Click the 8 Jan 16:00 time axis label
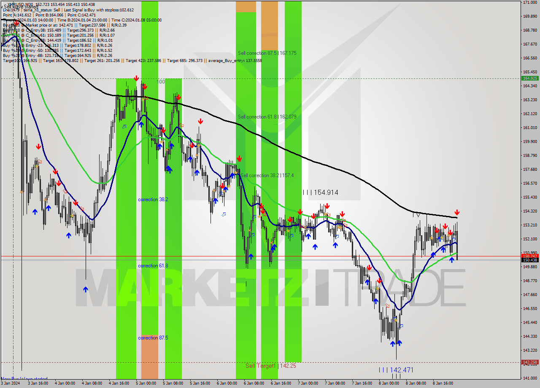Viewport: 540px width, 388px height. (443, 383)
